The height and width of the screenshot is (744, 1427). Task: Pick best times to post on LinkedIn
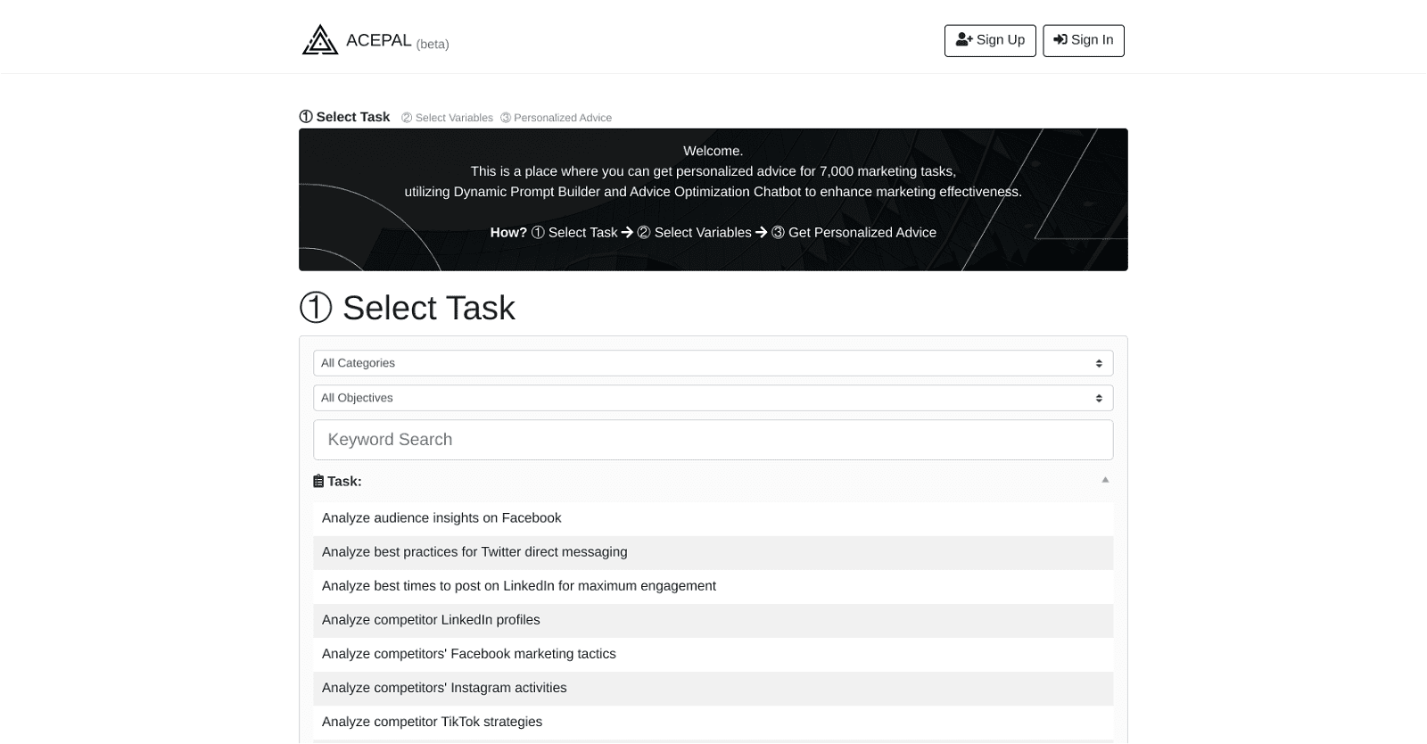pos(518,586)
